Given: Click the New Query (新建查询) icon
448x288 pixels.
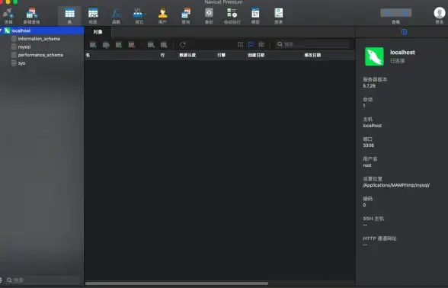Looking at the screenshot, I should (x=31, y=16).
